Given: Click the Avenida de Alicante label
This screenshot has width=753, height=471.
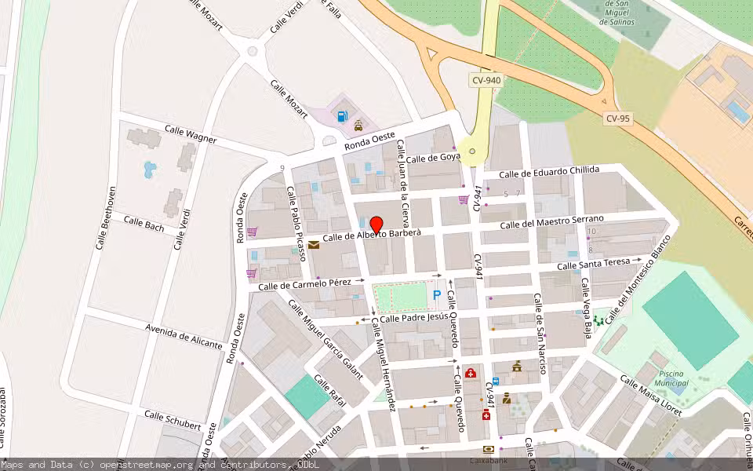Looking at the screenshot, I should coord(184,337).
